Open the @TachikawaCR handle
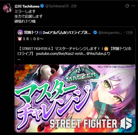The image size is (138, 135). coord(57,6)
